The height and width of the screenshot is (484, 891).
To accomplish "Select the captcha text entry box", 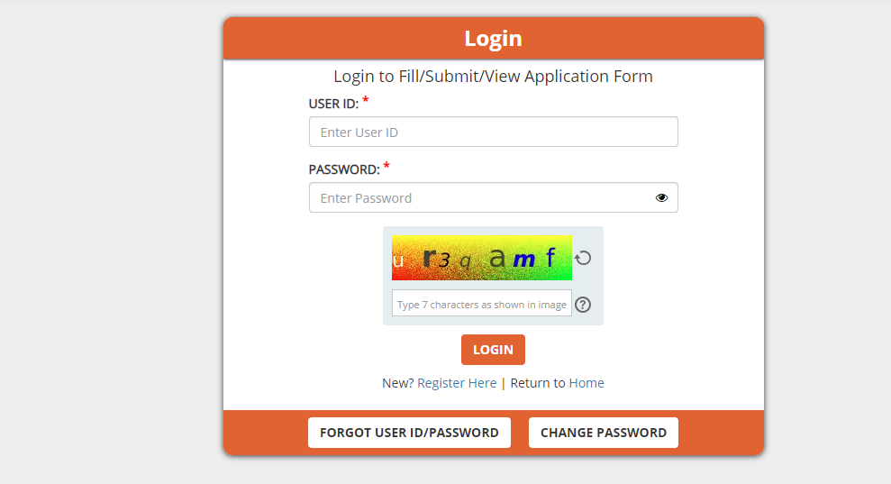I will point(482,305).
